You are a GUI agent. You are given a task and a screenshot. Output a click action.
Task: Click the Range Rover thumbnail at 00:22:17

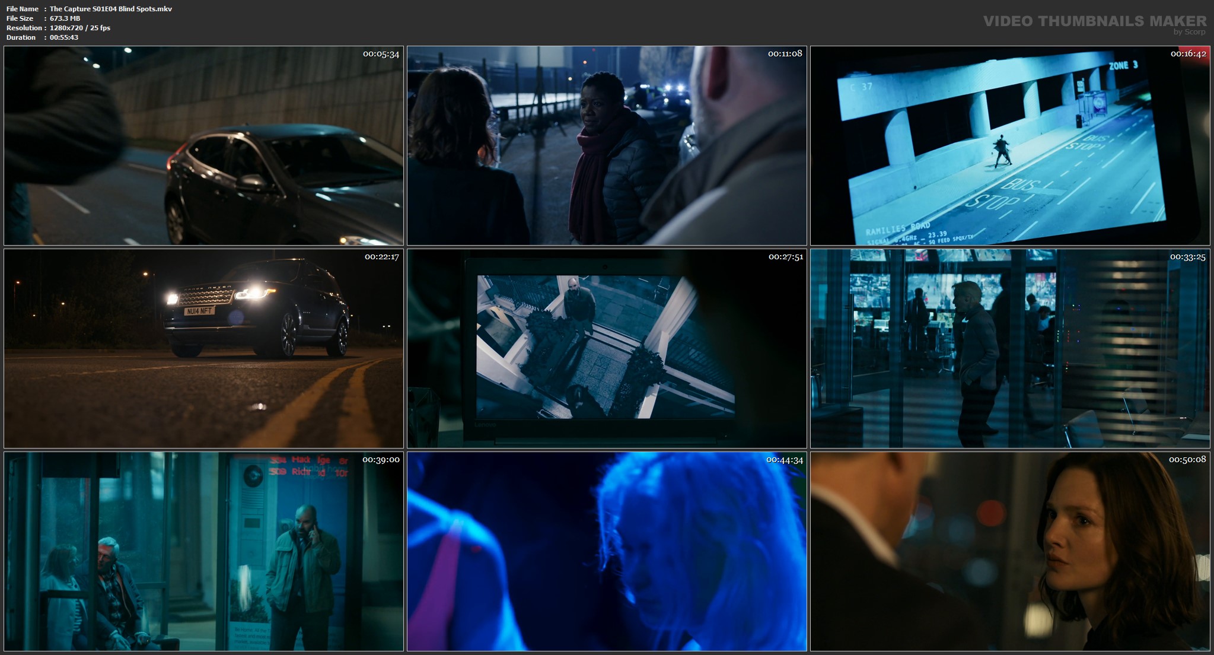tap(203, 348)
